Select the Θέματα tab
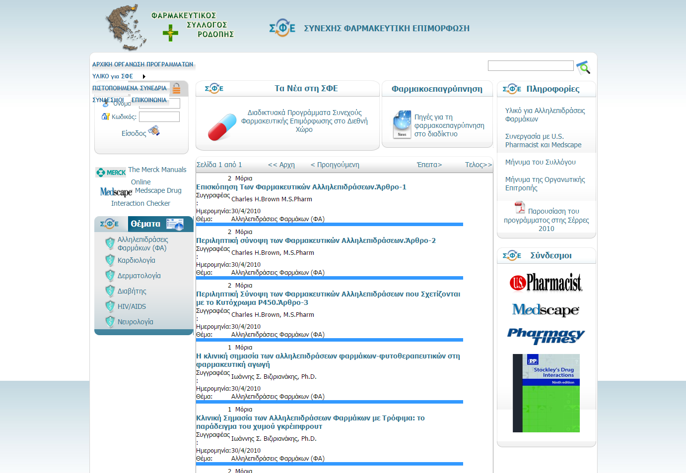Viewport: 686px width, 473px height. [x=145, y=224]
